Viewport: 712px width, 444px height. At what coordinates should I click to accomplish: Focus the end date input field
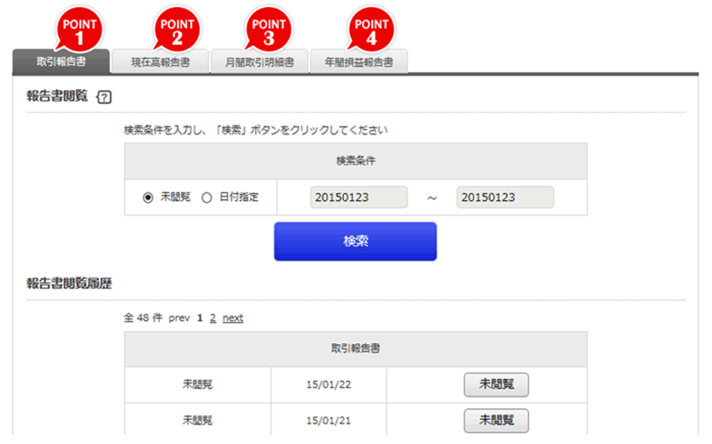[505, 197]
